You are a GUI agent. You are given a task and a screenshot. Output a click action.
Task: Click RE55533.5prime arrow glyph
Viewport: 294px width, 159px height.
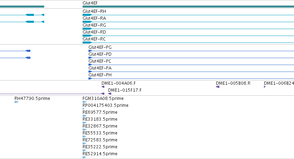[x=84, y=137]
